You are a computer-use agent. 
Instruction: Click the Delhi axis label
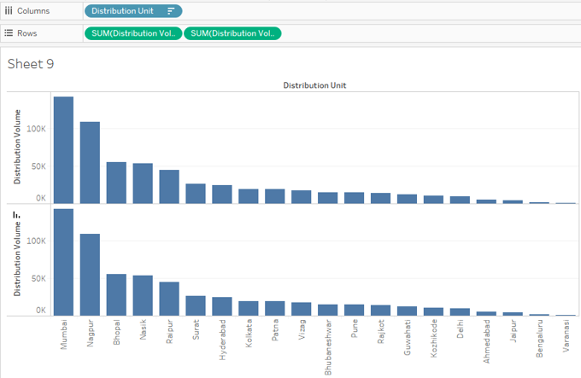point(460,329)
